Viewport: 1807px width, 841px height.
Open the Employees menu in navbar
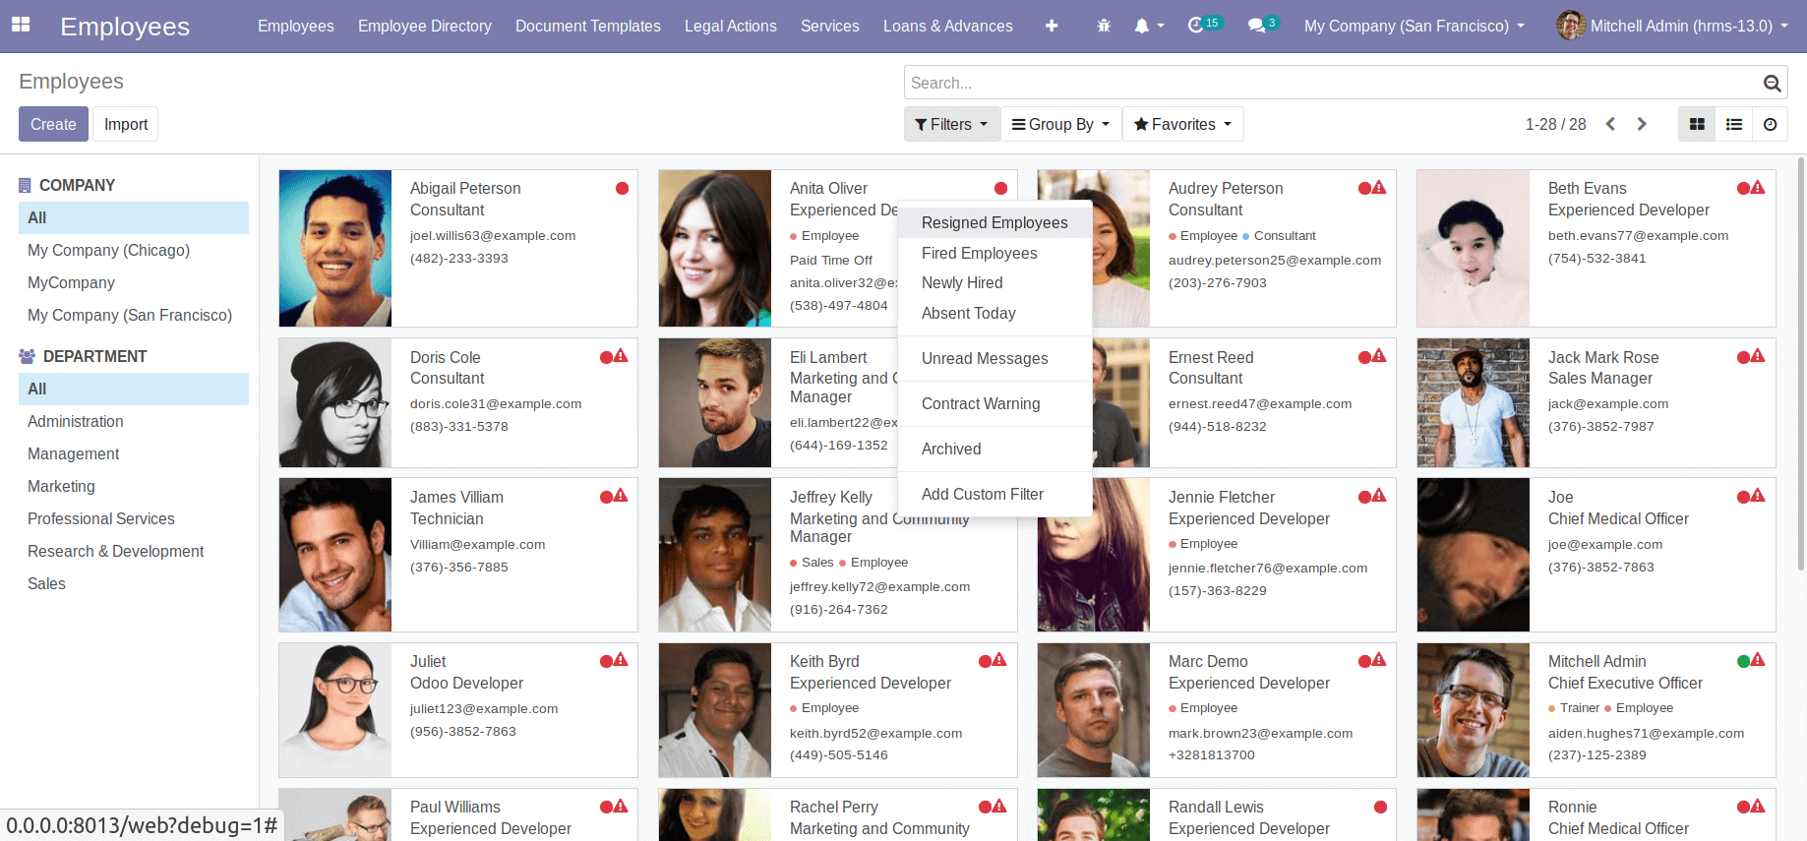296,26
